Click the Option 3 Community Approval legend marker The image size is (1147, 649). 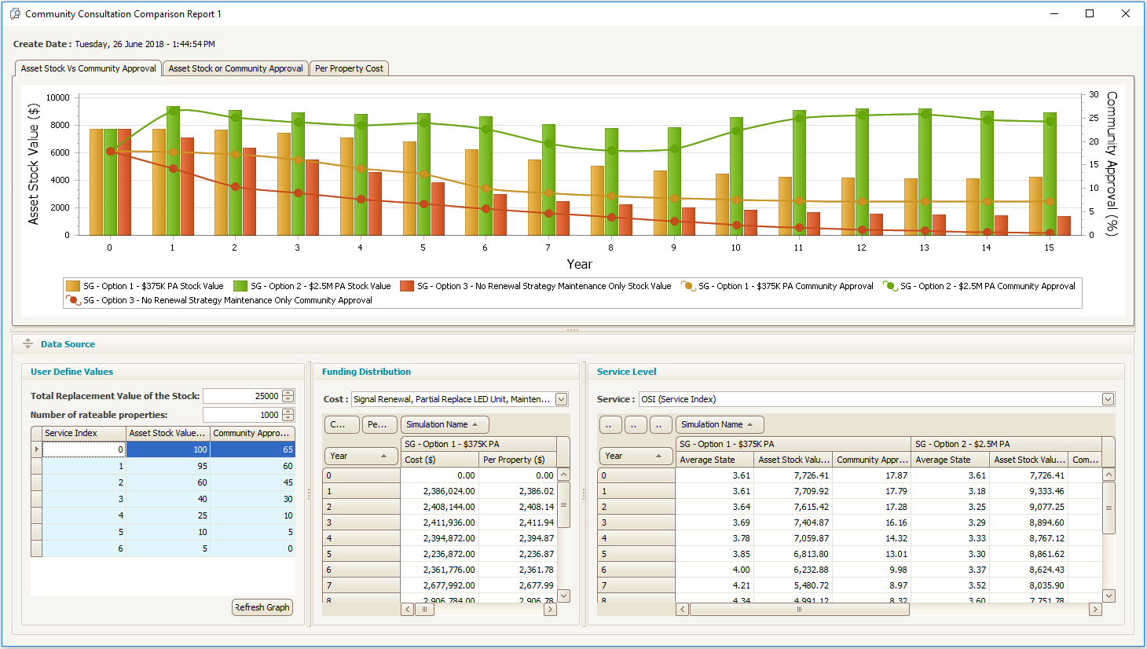point(73,300)
